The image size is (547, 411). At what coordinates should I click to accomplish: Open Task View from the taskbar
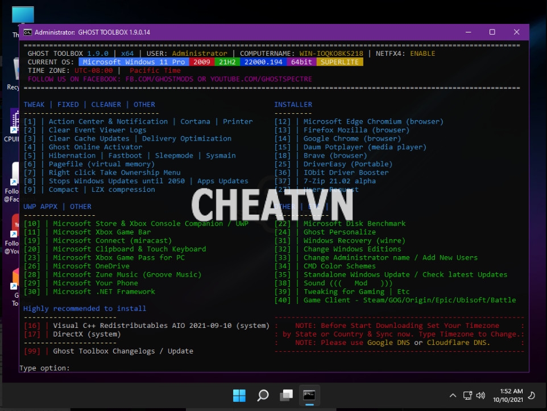pos(286,395)
